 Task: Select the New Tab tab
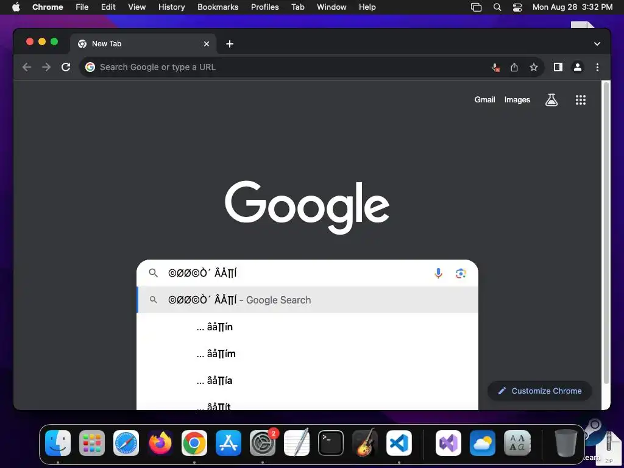point(143,44)
